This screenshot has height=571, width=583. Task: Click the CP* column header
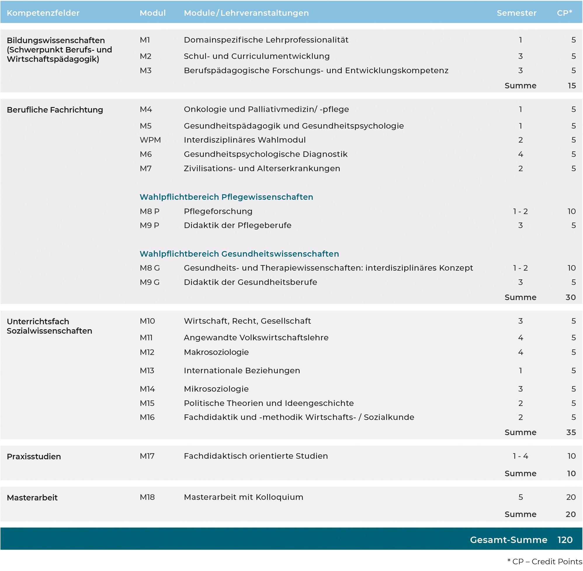click(x=564, y=13)
